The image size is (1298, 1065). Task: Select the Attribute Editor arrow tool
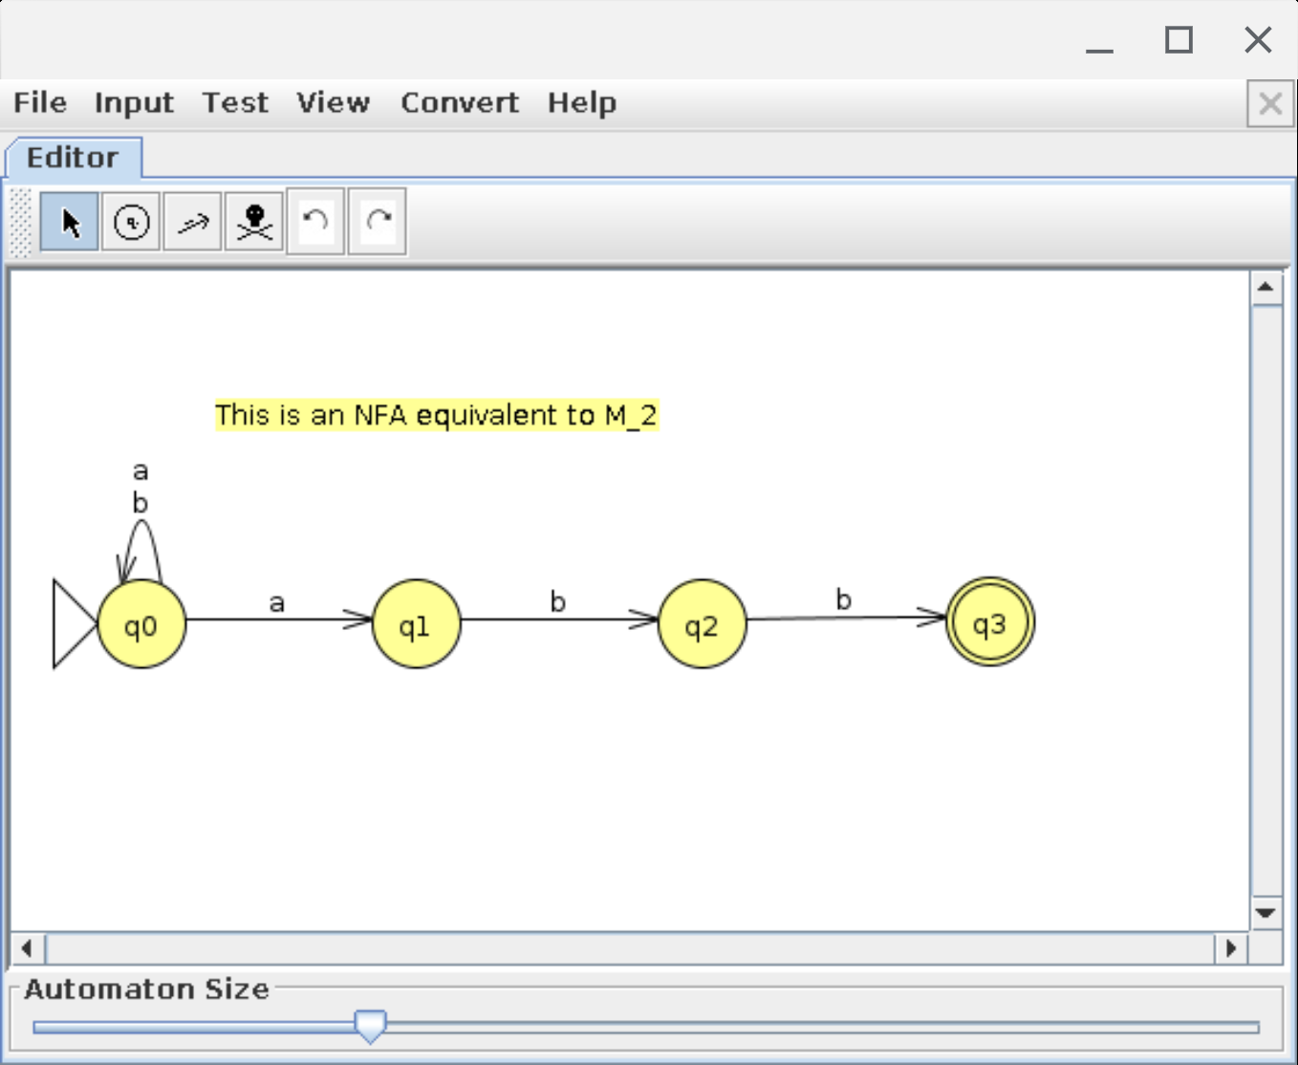69,222
